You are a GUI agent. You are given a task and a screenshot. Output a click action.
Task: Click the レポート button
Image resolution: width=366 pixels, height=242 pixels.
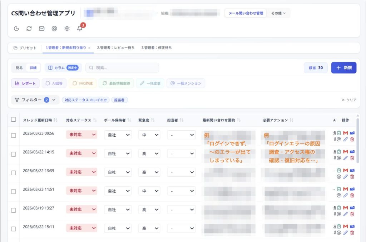25,83
